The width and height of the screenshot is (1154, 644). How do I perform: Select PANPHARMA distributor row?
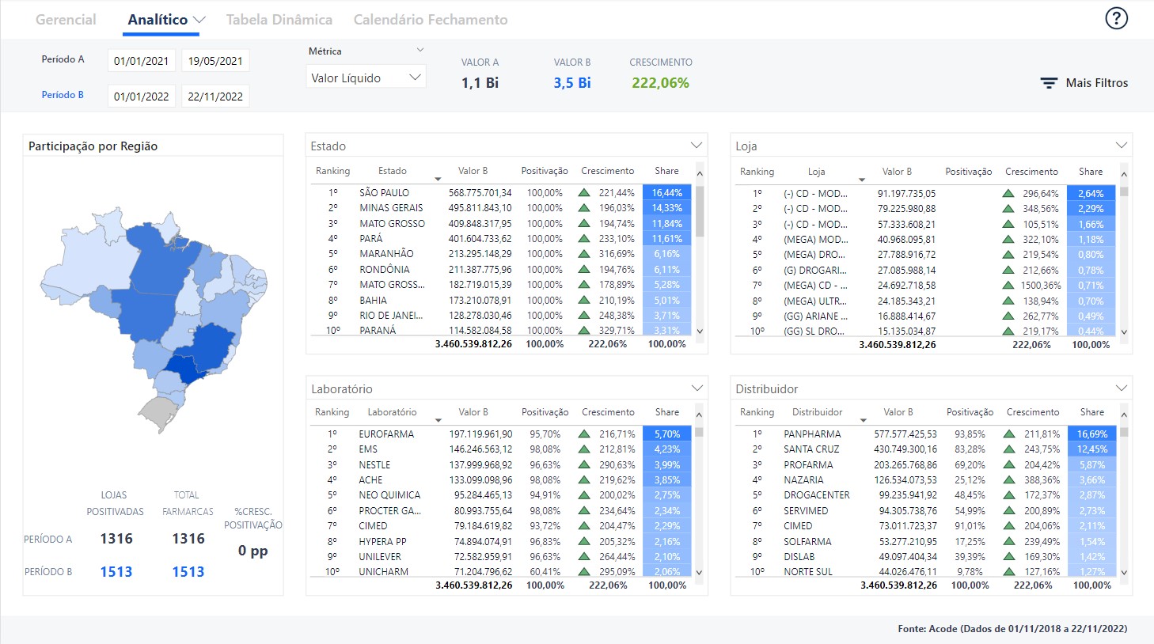click(x=812, y=434)
